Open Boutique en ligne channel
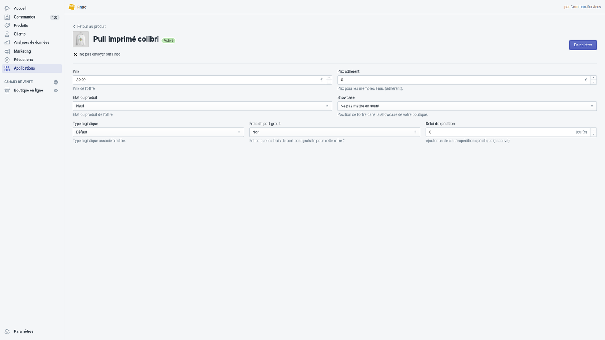 coord(28,90)
